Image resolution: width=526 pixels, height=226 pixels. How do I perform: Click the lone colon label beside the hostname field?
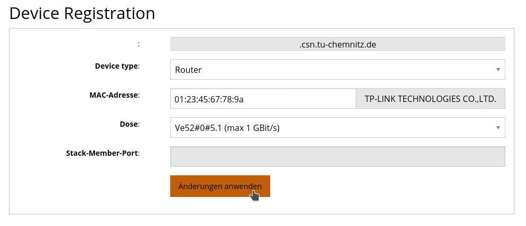pyautogui.click(x=139, y=44)
